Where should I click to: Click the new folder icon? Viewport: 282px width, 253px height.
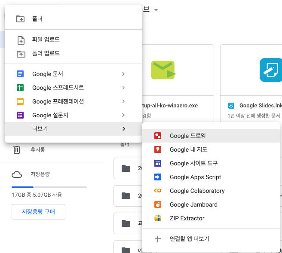[x=20, y=19]
